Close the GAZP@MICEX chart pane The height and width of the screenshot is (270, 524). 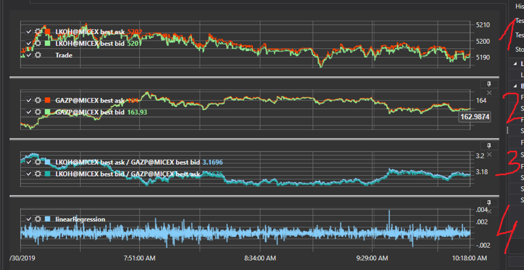(x=489, y=93)
